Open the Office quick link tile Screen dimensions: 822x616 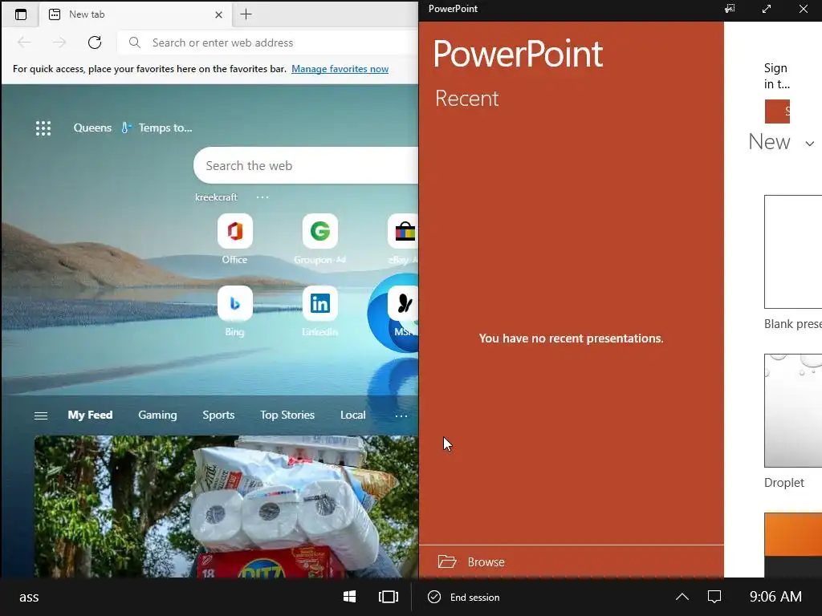tap(235, 231)
